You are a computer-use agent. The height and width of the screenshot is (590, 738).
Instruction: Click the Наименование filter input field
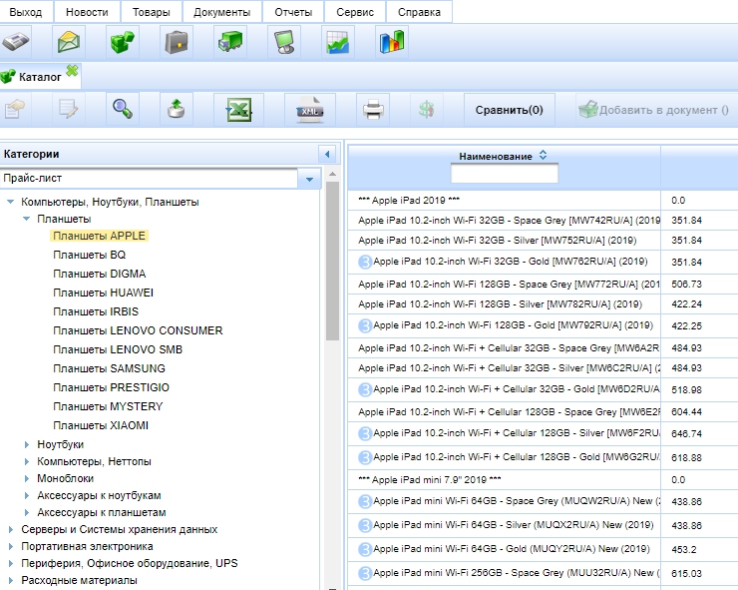pos(504,175)
